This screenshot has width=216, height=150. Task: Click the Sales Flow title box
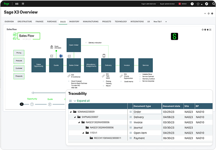click(x=29, y=36)
